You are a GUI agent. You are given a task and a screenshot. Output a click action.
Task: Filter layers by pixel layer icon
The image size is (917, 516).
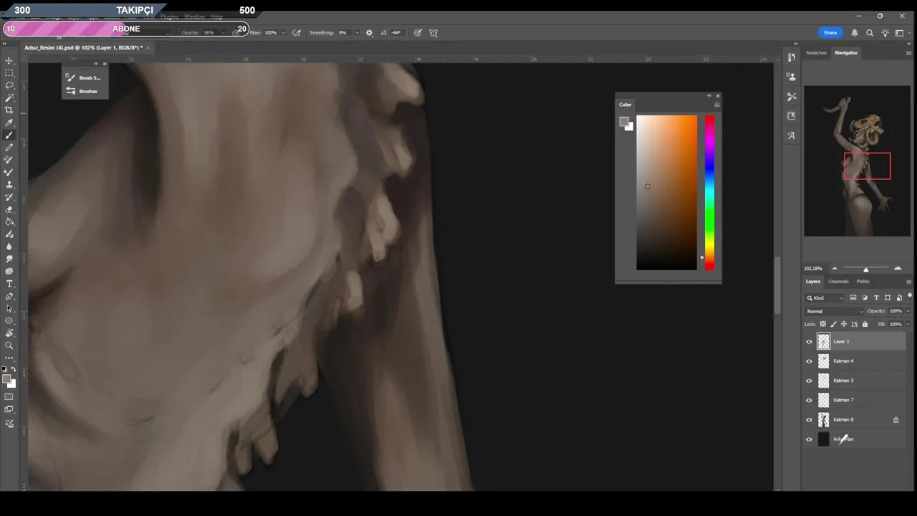pos(853,297)
